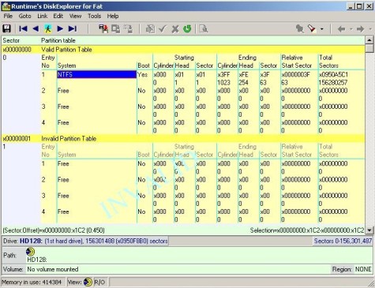Open the dropdown arrow beside flashlight icon

322,29
